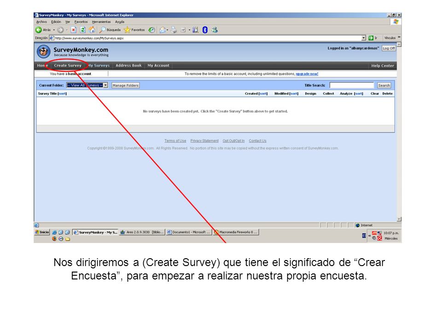The height and width of the screenshot is (332, 442).
Task: Sort by Modified sort link
Action: (x=294, y=94)
